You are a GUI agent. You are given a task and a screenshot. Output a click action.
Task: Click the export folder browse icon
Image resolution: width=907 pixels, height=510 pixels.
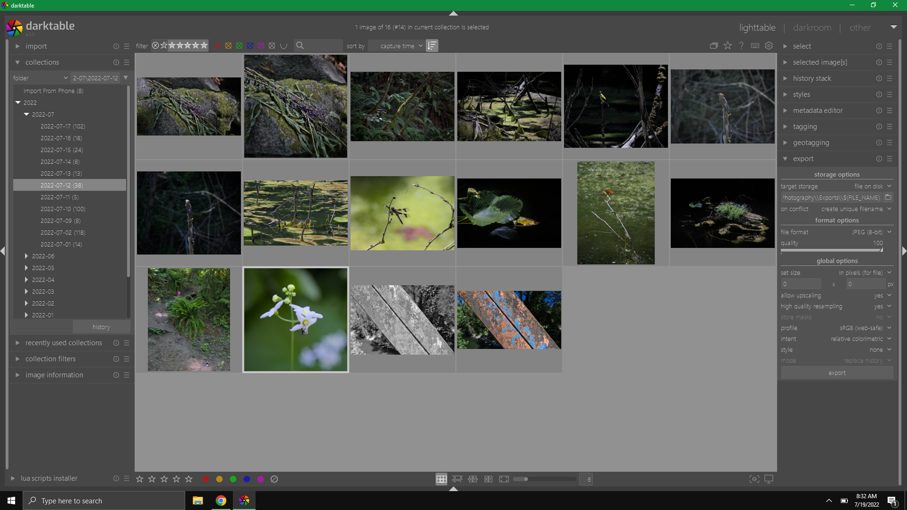888,197
